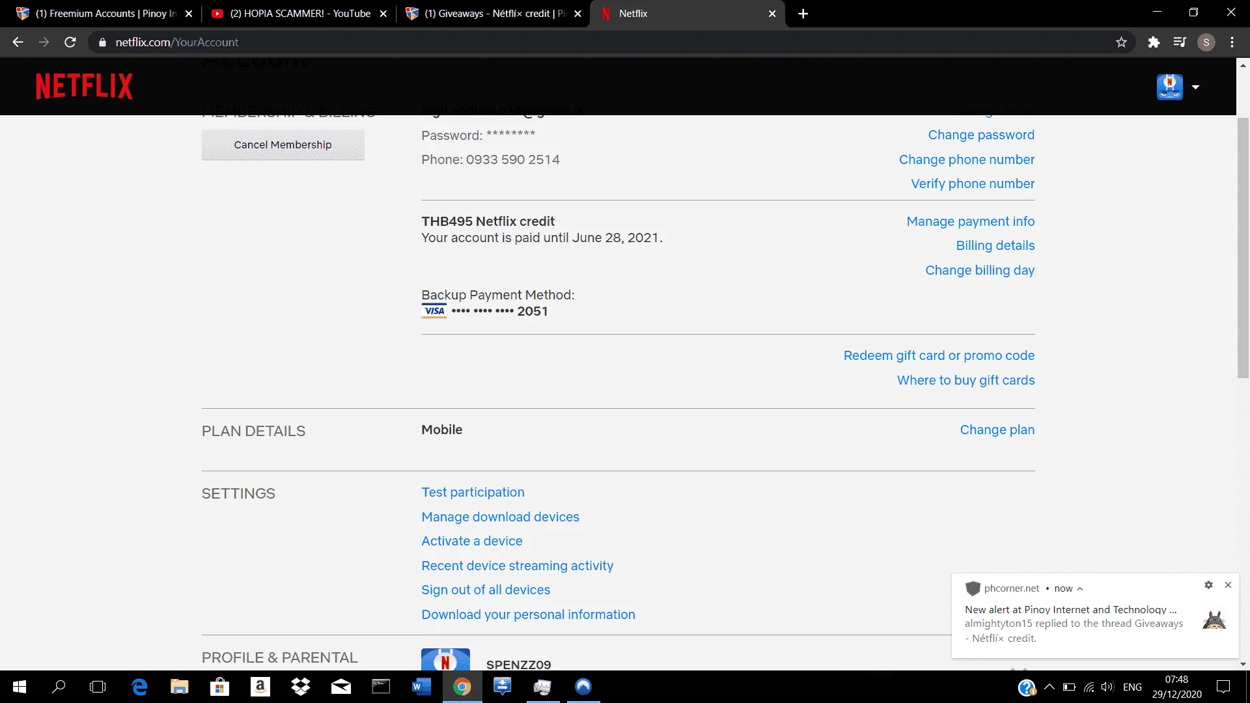The height and width of the screenshot is (703, 1250).
Task: Click Change billing day
Action: tap(980, 270)
